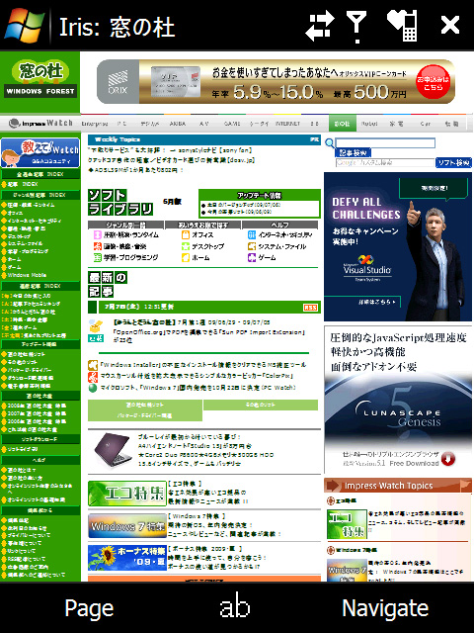474x633 pixels.
Task: Open the ColorPix color picker article
Action: pos(196,376)
